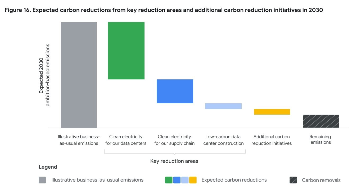Click the green data center electricity bar

tap(126, 50)
